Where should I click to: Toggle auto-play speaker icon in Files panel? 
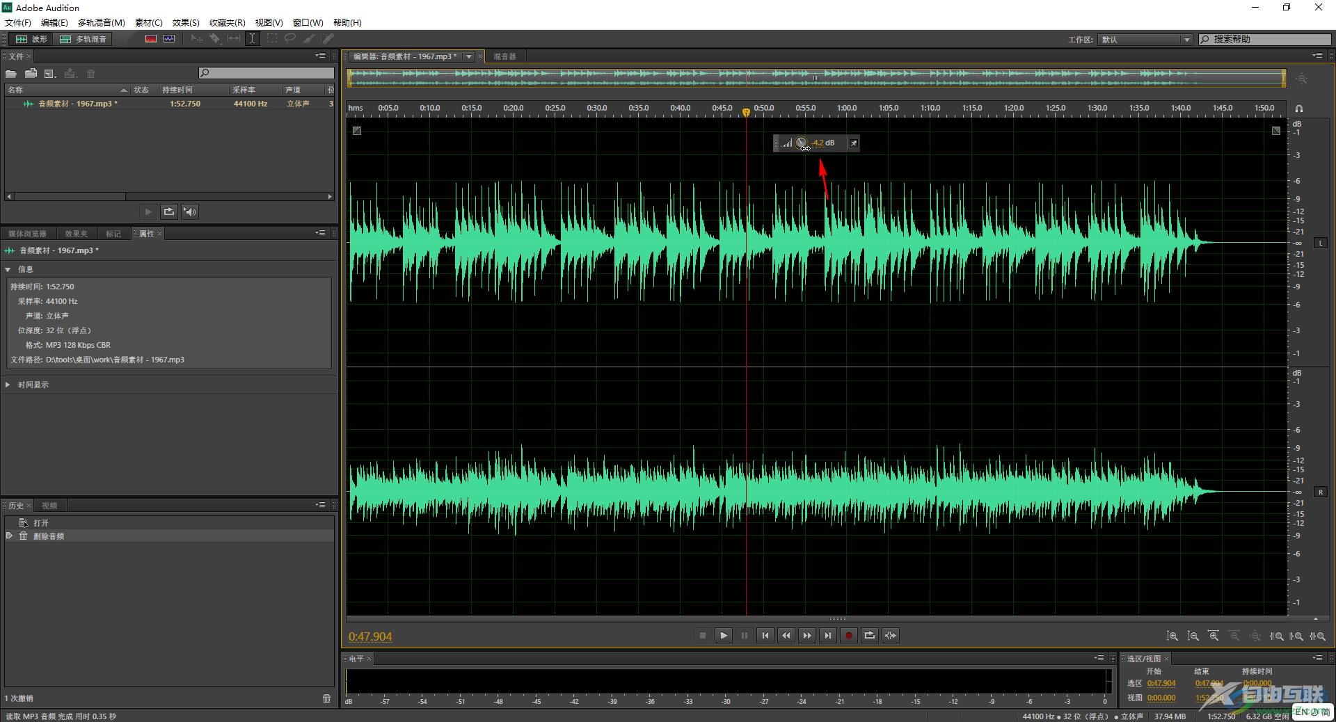[189, 211]
